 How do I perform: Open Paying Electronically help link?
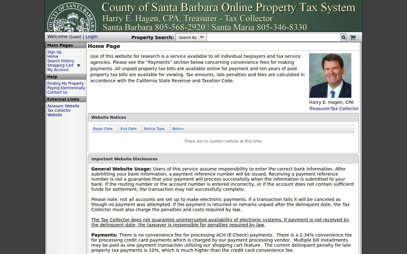tap(66, 88)
